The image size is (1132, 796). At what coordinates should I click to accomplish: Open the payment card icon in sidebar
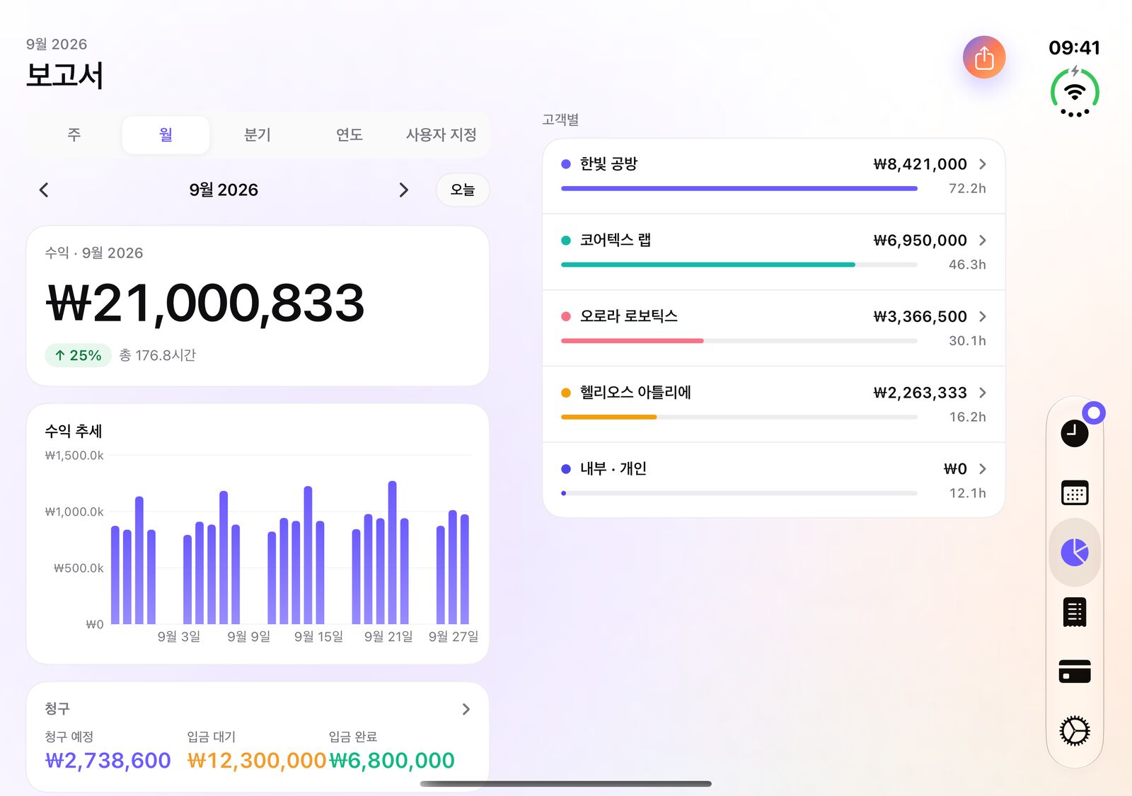(x=1075, y=671)
